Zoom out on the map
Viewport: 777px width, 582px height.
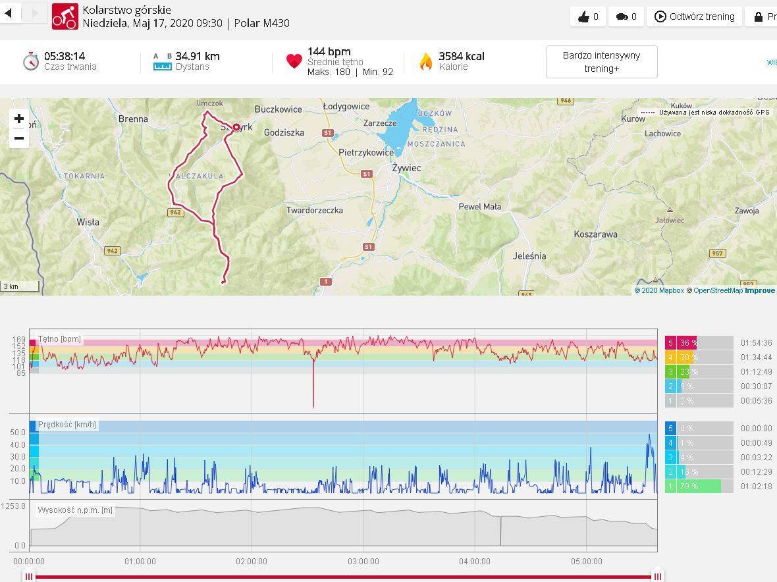pyautogui.click(x=18, y=138)
